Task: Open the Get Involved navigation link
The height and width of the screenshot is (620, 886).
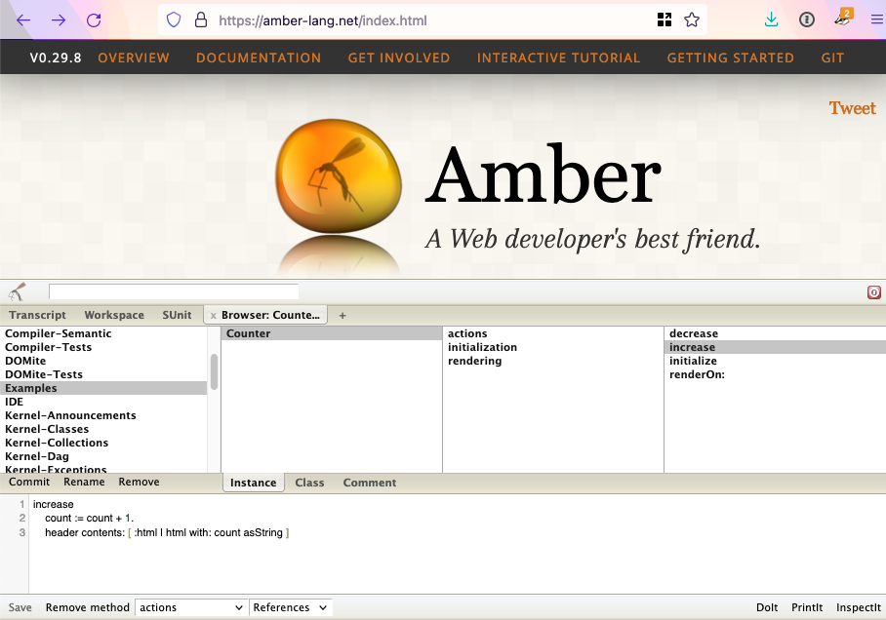Action: pyautogui.click(x=399, y=58)
